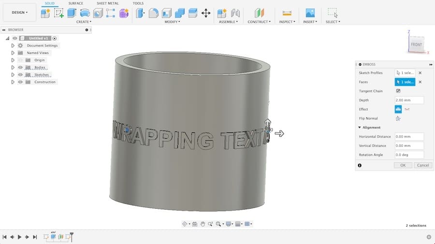Select the Revolve tool

pos(85,13)
